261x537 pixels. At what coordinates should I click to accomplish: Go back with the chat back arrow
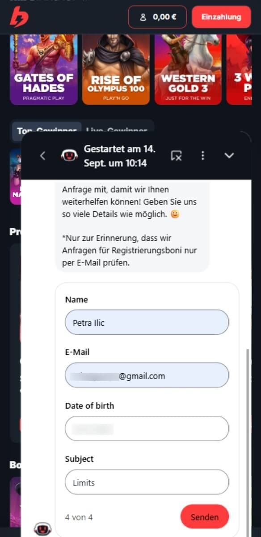[42, 156]
